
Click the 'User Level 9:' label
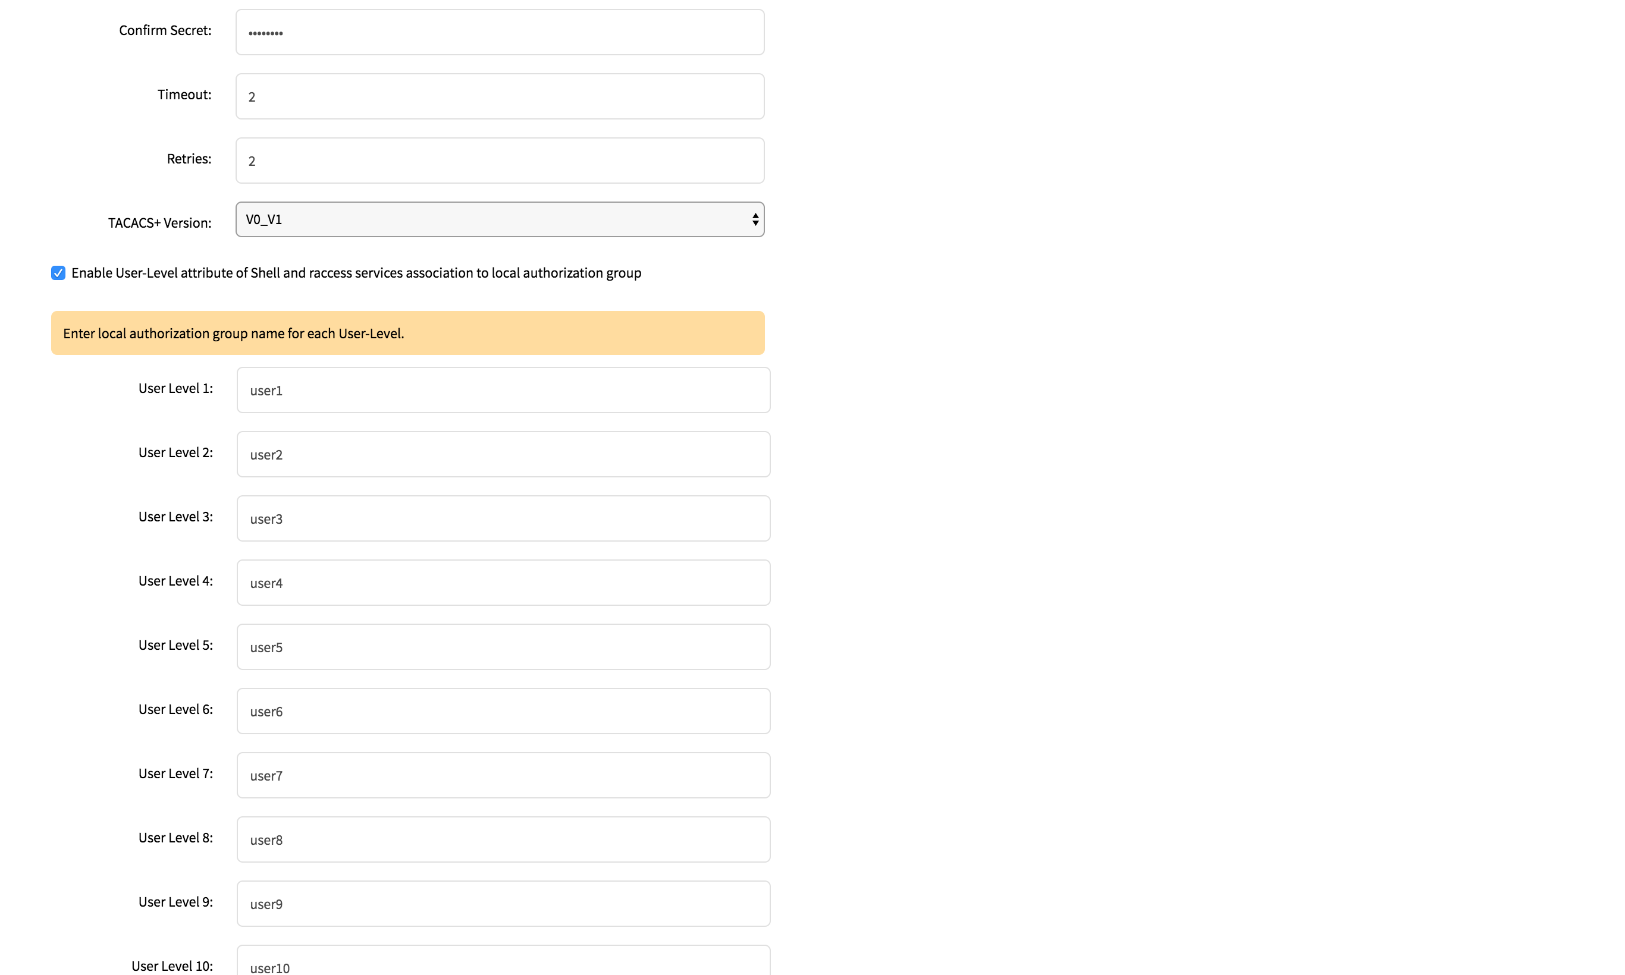tap(175, 902)
